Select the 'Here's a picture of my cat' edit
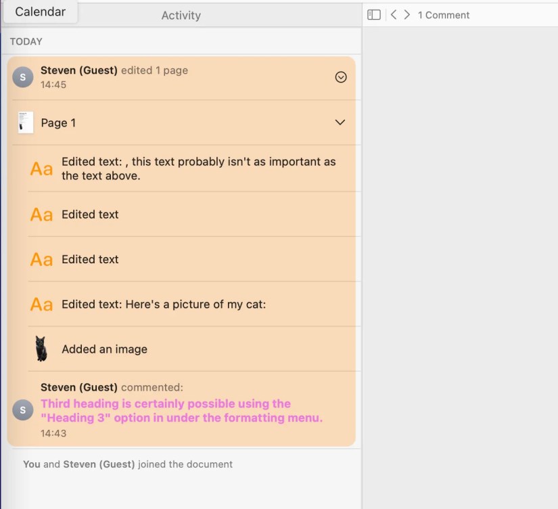The width and height of the screenshot is (558, 509). pos(164,305)
